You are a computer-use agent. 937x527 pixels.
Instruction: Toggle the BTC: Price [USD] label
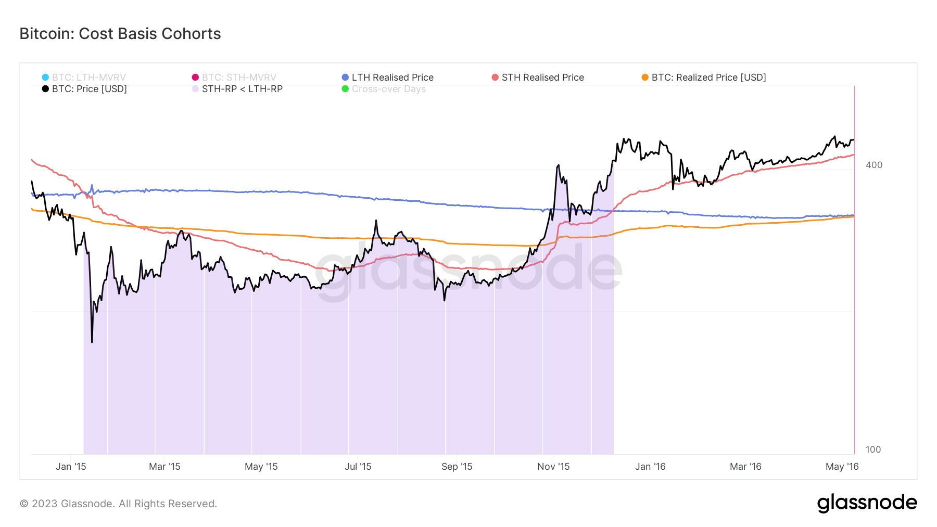point(89,89)
